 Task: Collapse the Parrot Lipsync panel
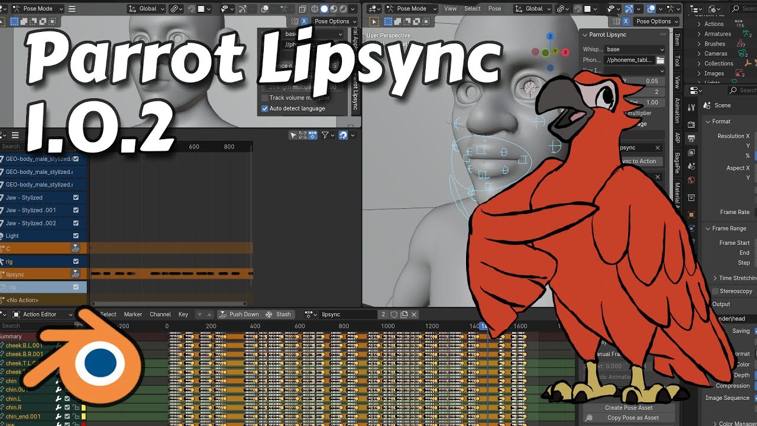pos(585,35)
